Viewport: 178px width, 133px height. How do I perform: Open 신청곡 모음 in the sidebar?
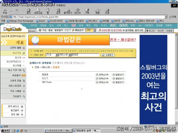tap(13, 81)
